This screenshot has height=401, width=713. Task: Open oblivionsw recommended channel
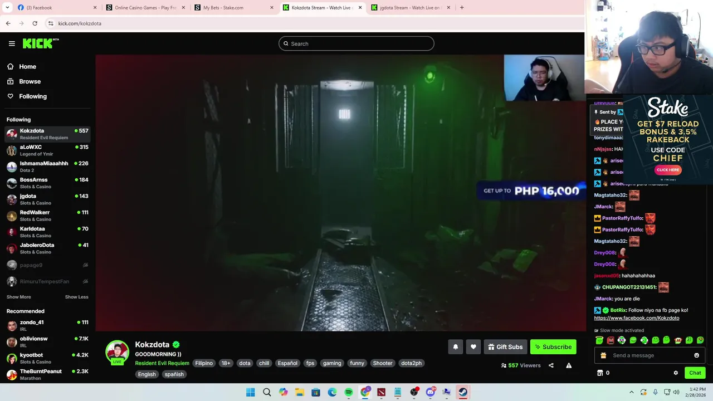[47, 341]
